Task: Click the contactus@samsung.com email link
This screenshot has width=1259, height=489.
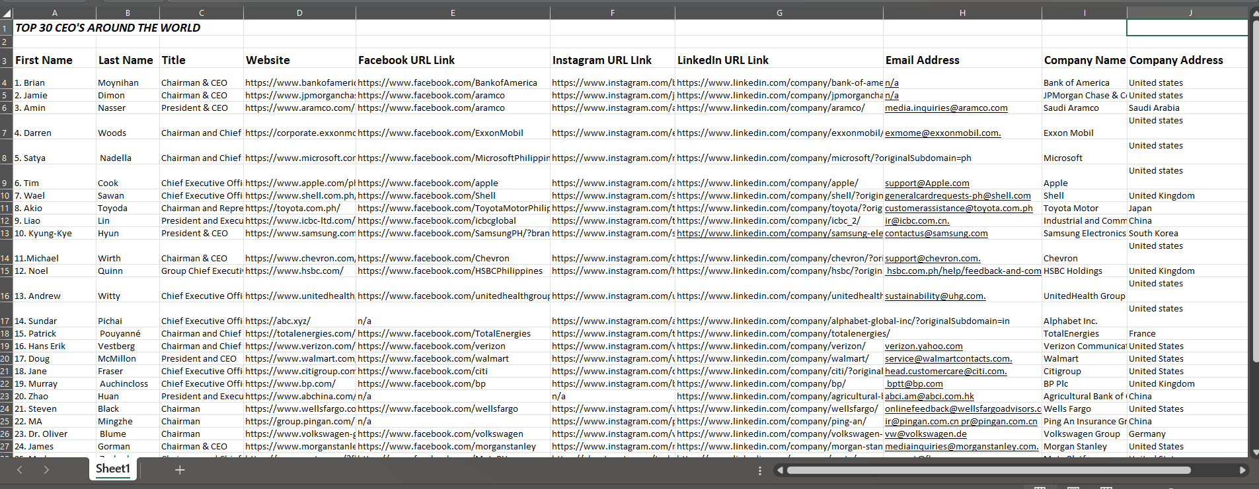Action: pos(936,233)
